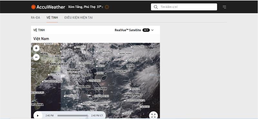The height and width of the screenshot is (119, 258).
Task: Zoom in the satellite map
Action: (x=36, y=49)
